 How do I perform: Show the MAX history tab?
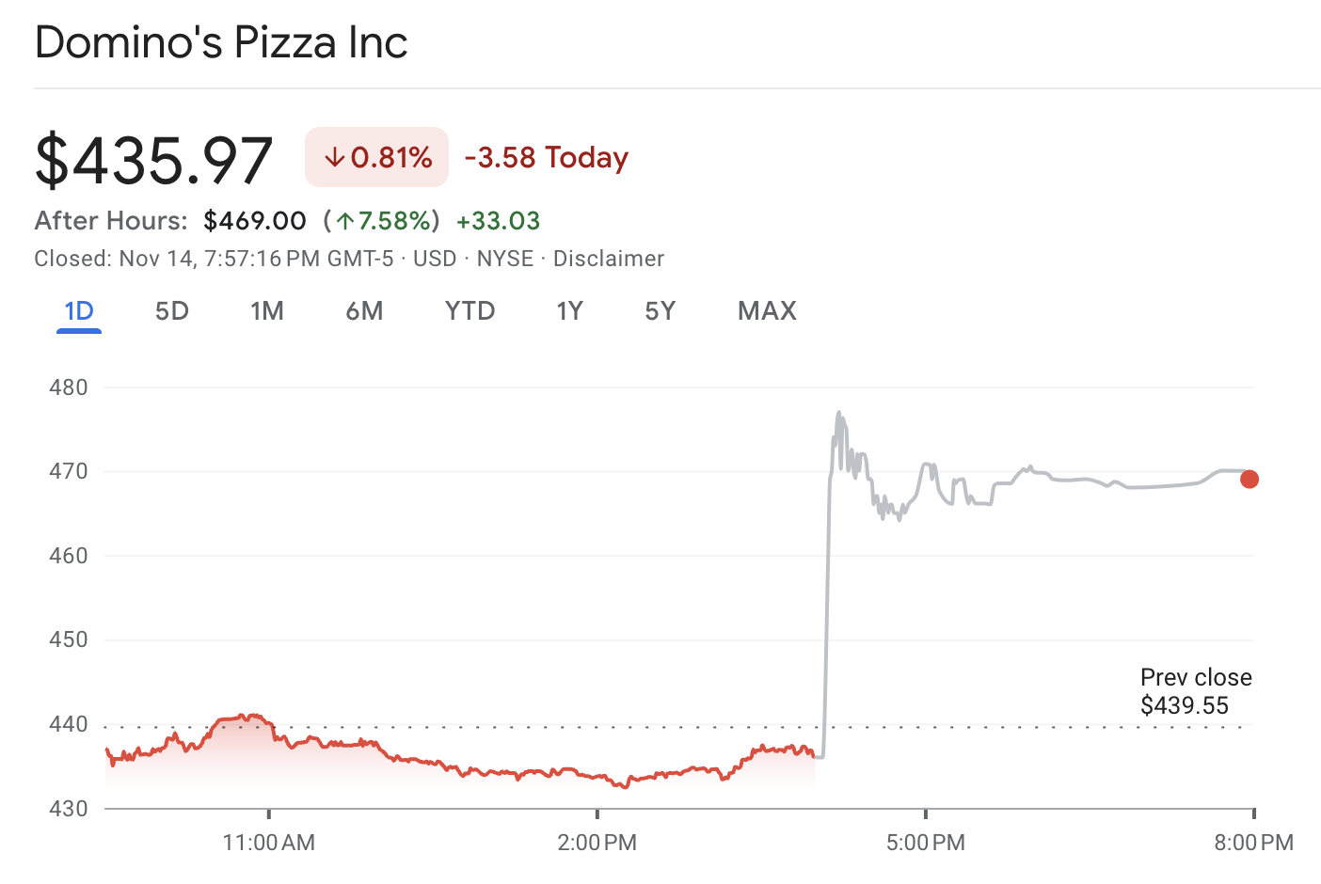point(767,311)
